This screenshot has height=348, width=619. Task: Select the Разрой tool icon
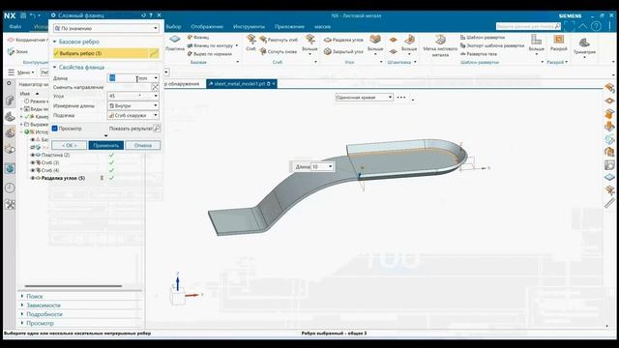point(559,43)
